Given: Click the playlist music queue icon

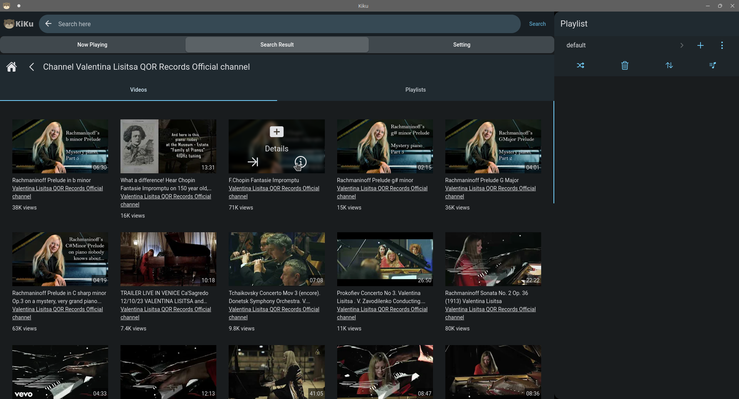Looking at the screenshot, I should coord(713,65).
